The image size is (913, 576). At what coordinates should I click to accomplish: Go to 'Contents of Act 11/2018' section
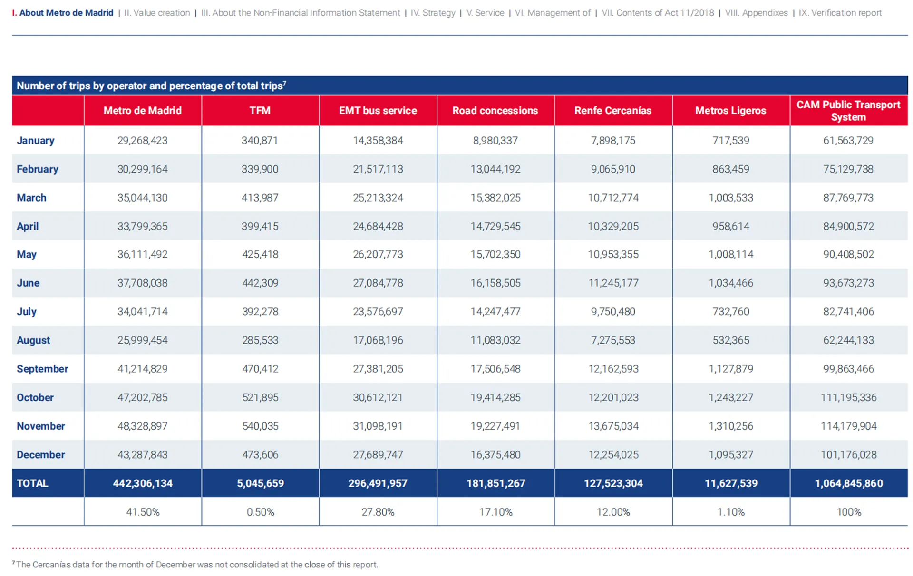point(657,13)
